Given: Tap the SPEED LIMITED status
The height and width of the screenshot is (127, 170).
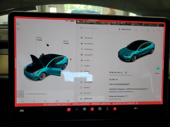Looking at the screenshot, I should [101, 104].
